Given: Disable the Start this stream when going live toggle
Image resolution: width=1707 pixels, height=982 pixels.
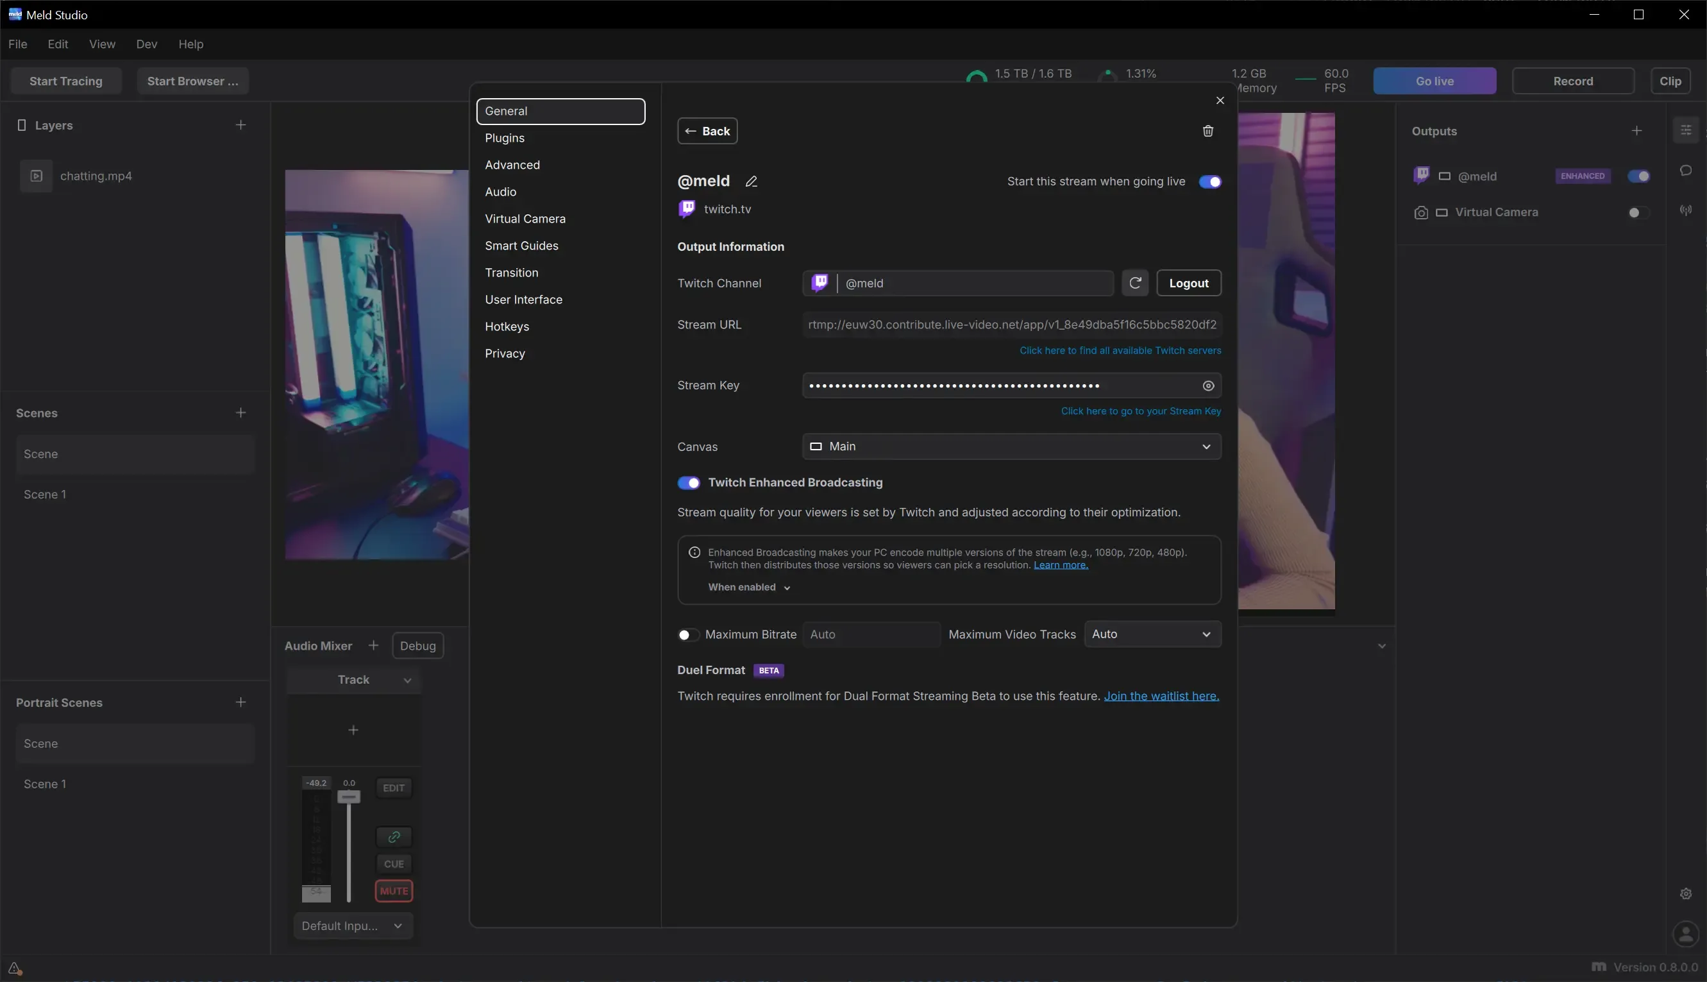Looking at the screenshot, I should [x=1209, y=181].
